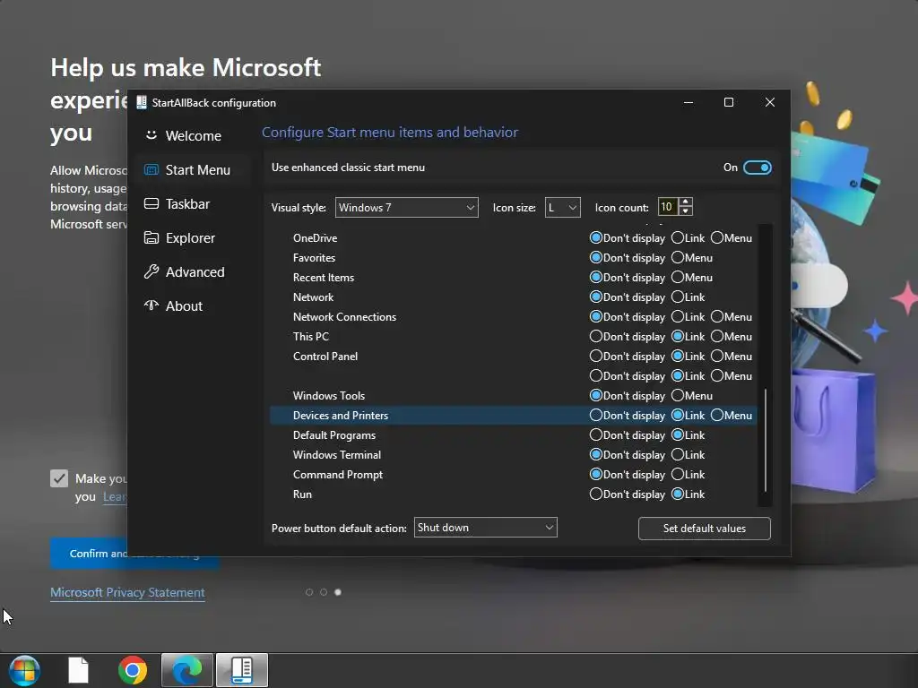Image resolution: width=918 pixels, height=688 pixels.
Task: Set OneDrive to Link
Action: [x=688, y=237]
